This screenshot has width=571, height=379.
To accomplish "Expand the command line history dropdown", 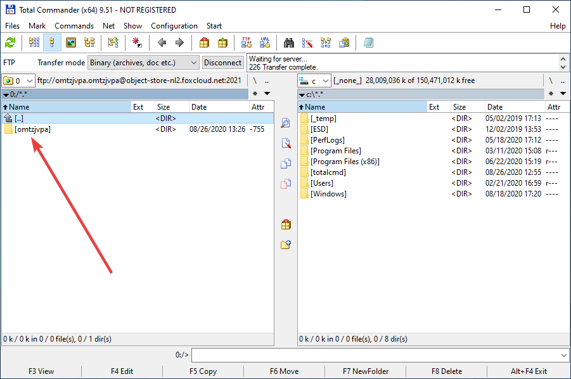I will pos(563,355).
